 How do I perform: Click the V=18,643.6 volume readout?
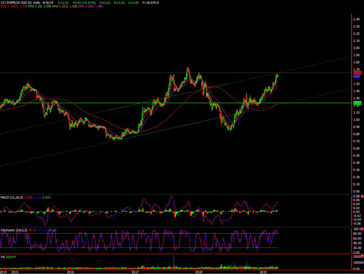pos(150,3)
